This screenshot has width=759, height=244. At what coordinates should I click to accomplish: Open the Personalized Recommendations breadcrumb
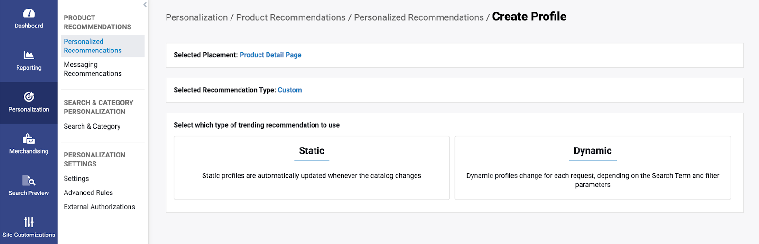(x=419, y=17)
